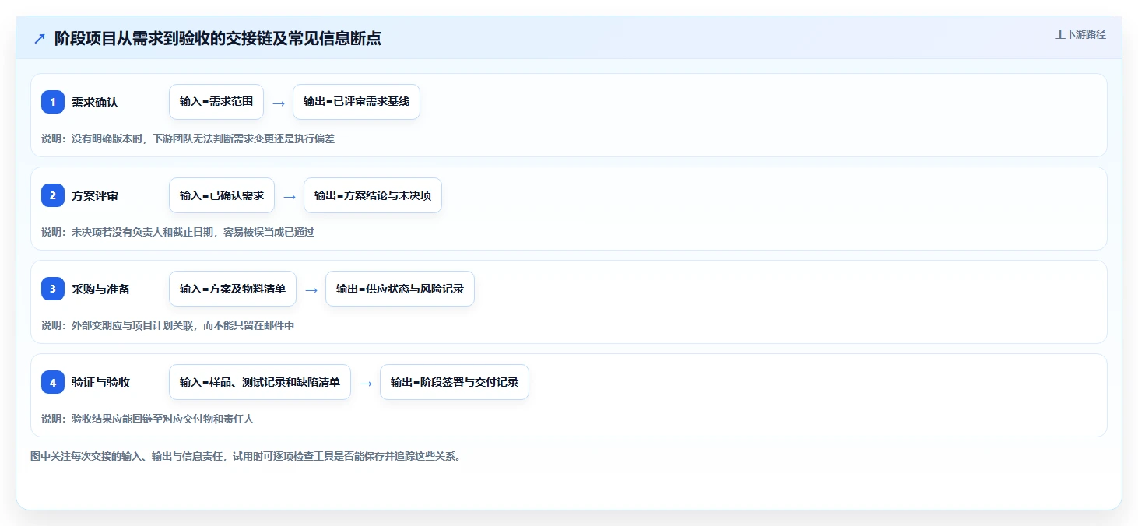Click the 输入=需求范围 box
The height and width of the screenshot is (526, 1138).
216,102
